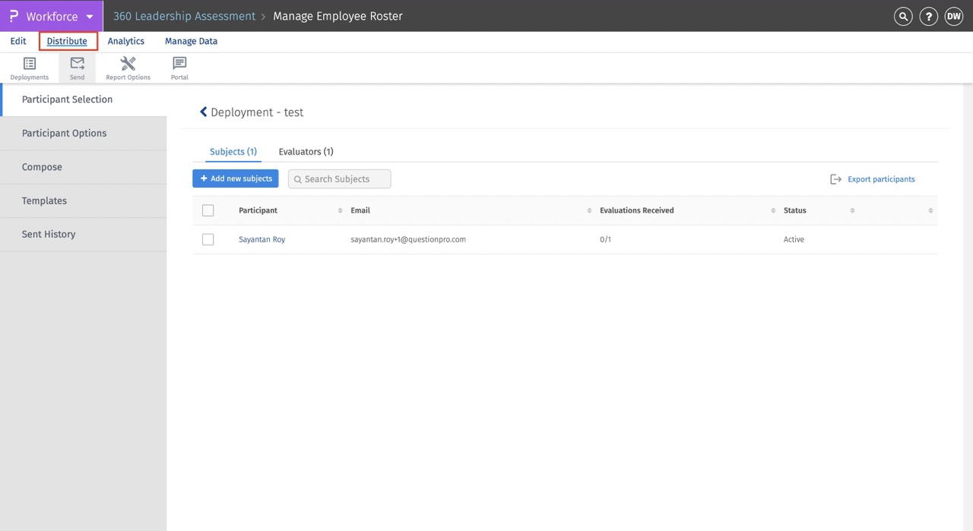
Task: Check the select-all checkbox in table header
Action: tap(208, 210)
